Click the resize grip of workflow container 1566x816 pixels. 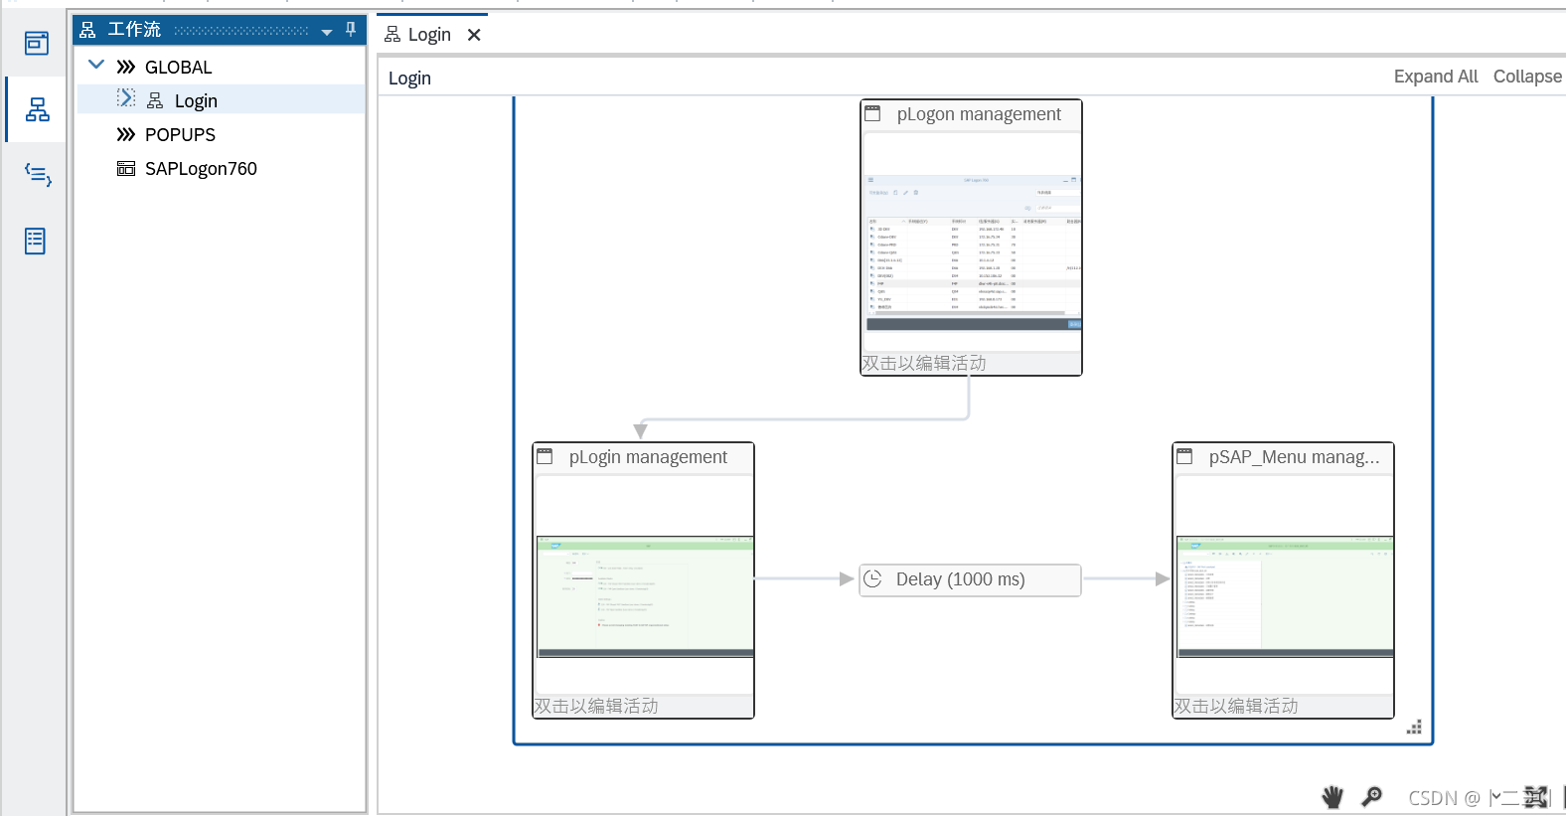pos(1415,727)
